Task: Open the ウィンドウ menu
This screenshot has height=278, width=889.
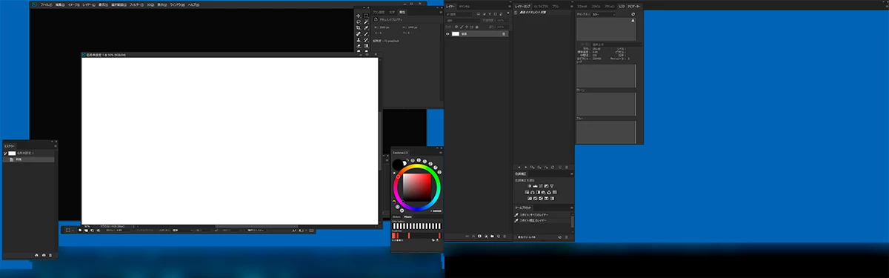Action: tap(177, 4)
